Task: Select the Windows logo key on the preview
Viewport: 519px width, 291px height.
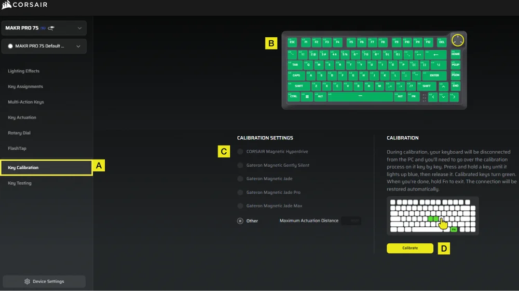Action: coord(307,97)
